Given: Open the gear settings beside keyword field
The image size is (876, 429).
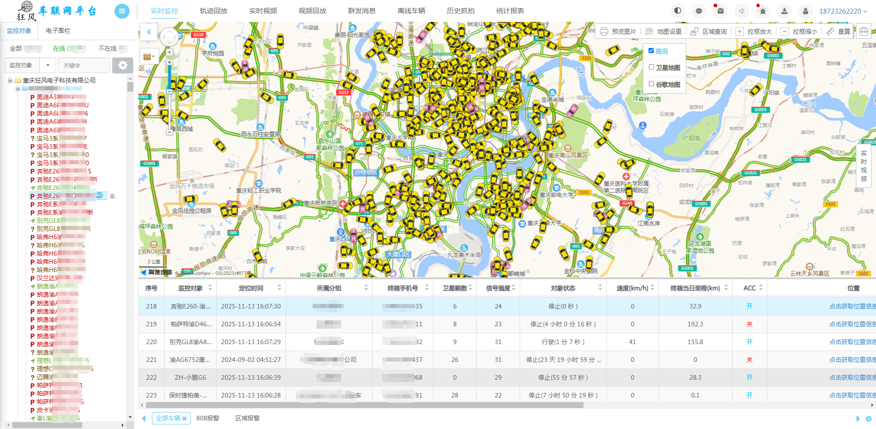Looking at the screenshot, I should [x=123, y=65].
